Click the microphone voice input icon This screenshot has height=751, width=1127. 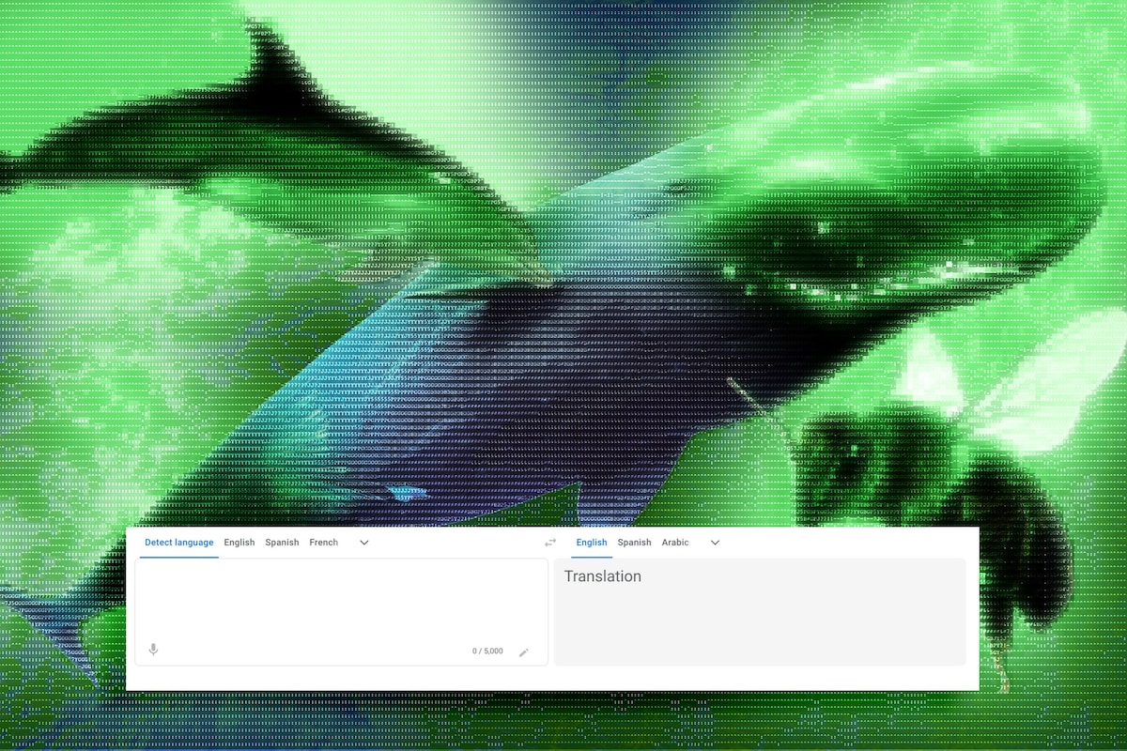(153, 650)
